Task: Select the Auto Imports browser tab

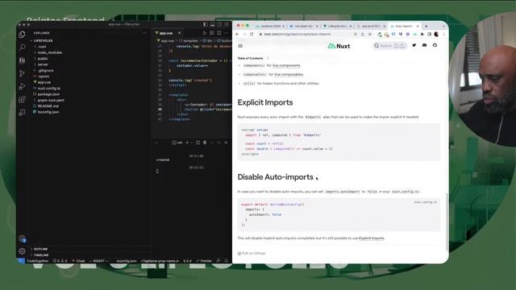Action: 404,26
